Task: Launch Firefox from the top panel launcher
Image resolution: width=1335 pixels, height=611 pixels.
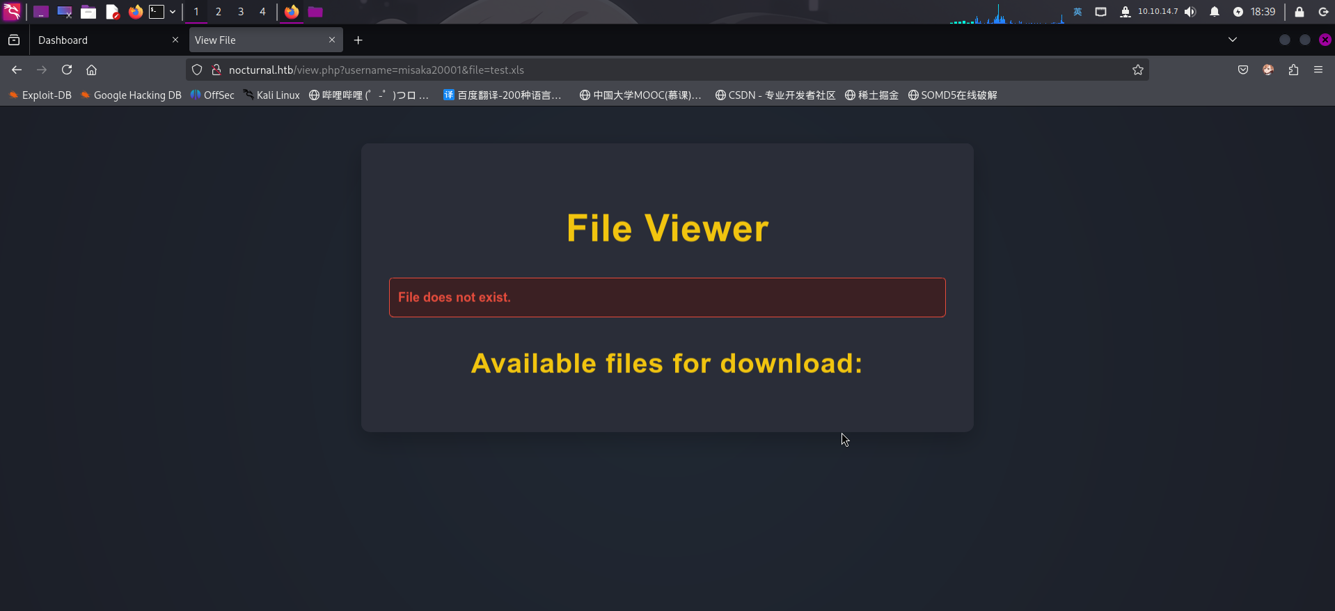Action: coord(136,12)
